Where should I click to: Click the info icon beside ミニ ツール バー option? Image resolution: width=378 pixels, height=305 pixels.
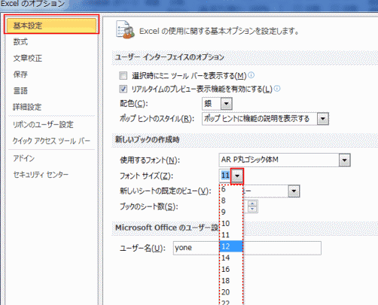pos(251,75)
